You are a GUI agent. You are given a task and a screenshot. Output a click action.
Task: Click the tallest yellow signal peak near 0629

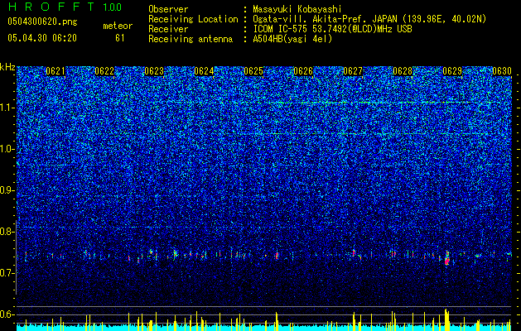[447, 319]
